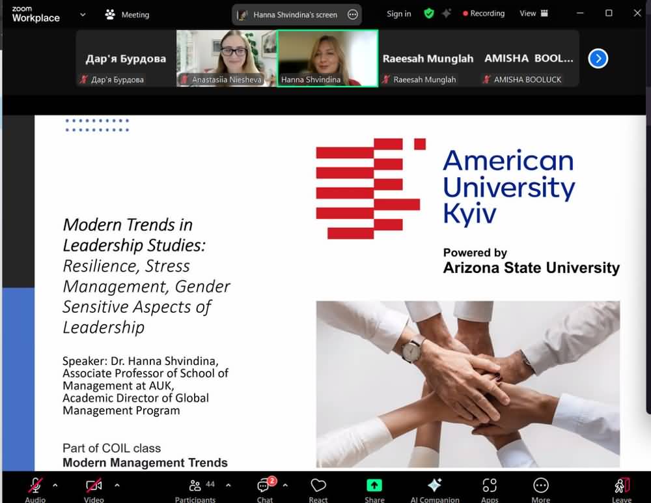Open the AI Companion sparkle icon
This screenshot has width=651, height=503.
[434, 487]
